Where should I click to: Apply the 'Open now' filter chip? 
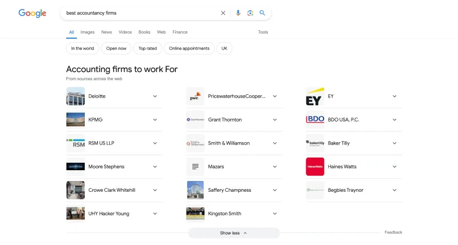click(116, 49)
